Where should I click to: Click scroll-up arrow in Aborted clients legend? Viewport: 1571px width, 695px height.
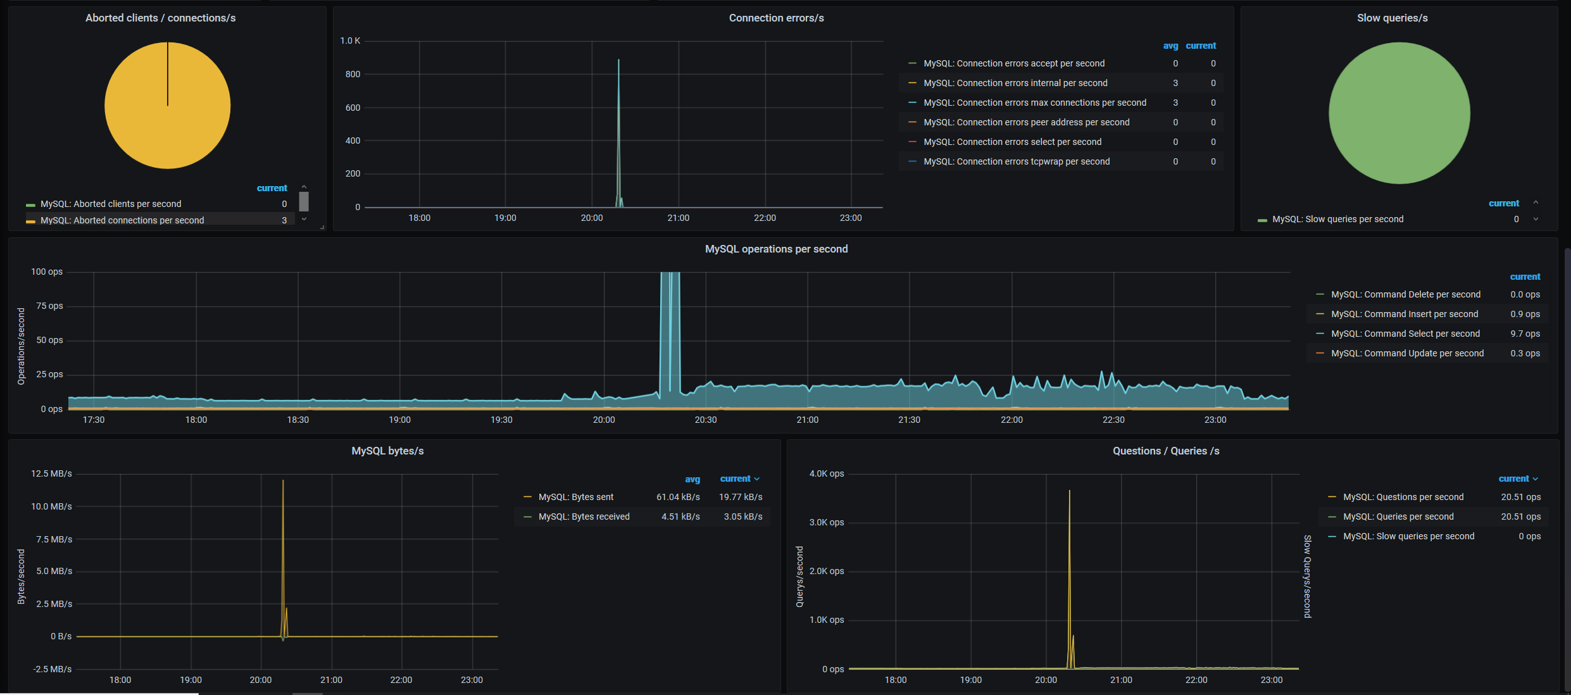tap(304, 187)
